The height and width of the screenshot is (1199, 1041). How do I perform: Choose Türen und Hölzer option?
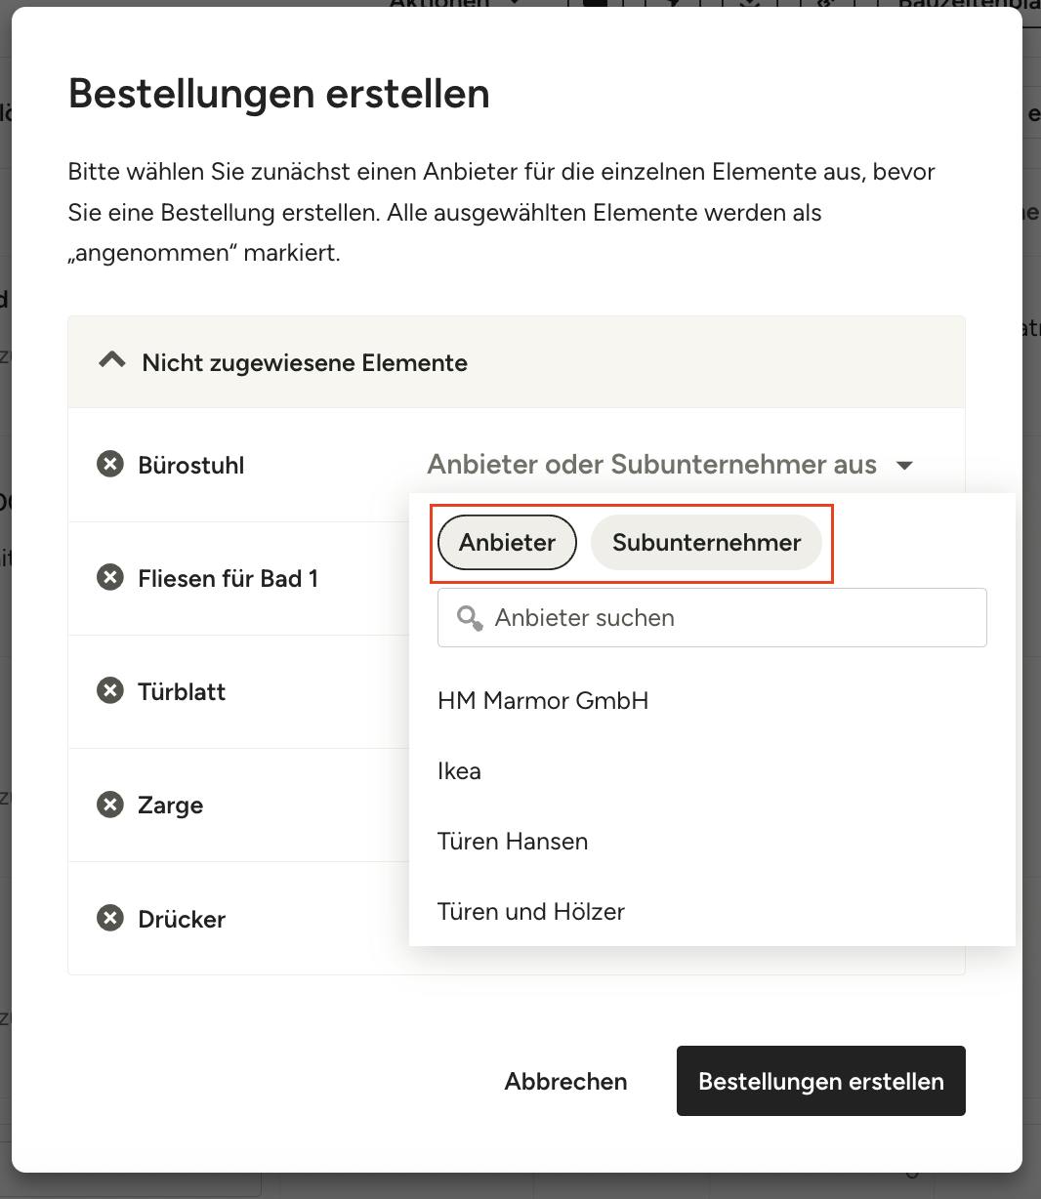point(531,911)
